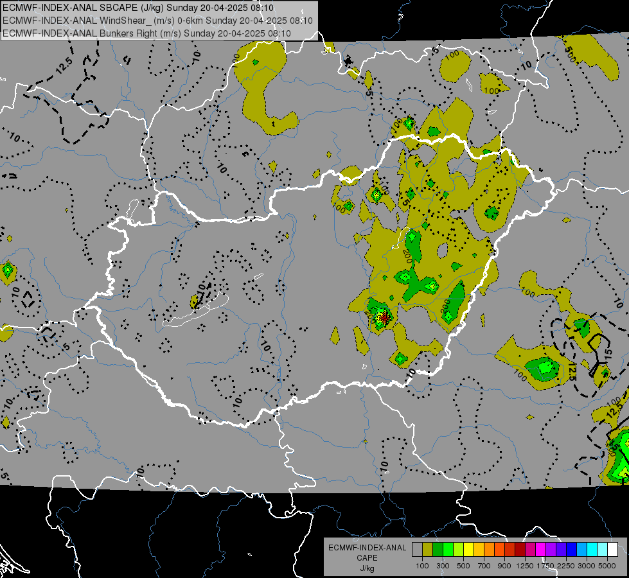Select the olive legend swatch at 100
The image size is (629, 578).
click(x=428, y=549)
